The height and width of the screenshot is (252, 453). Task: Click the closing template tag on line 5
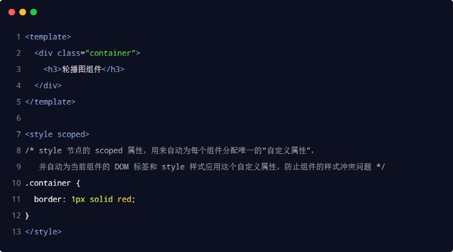pyautogui.click(x=50, y=102)
